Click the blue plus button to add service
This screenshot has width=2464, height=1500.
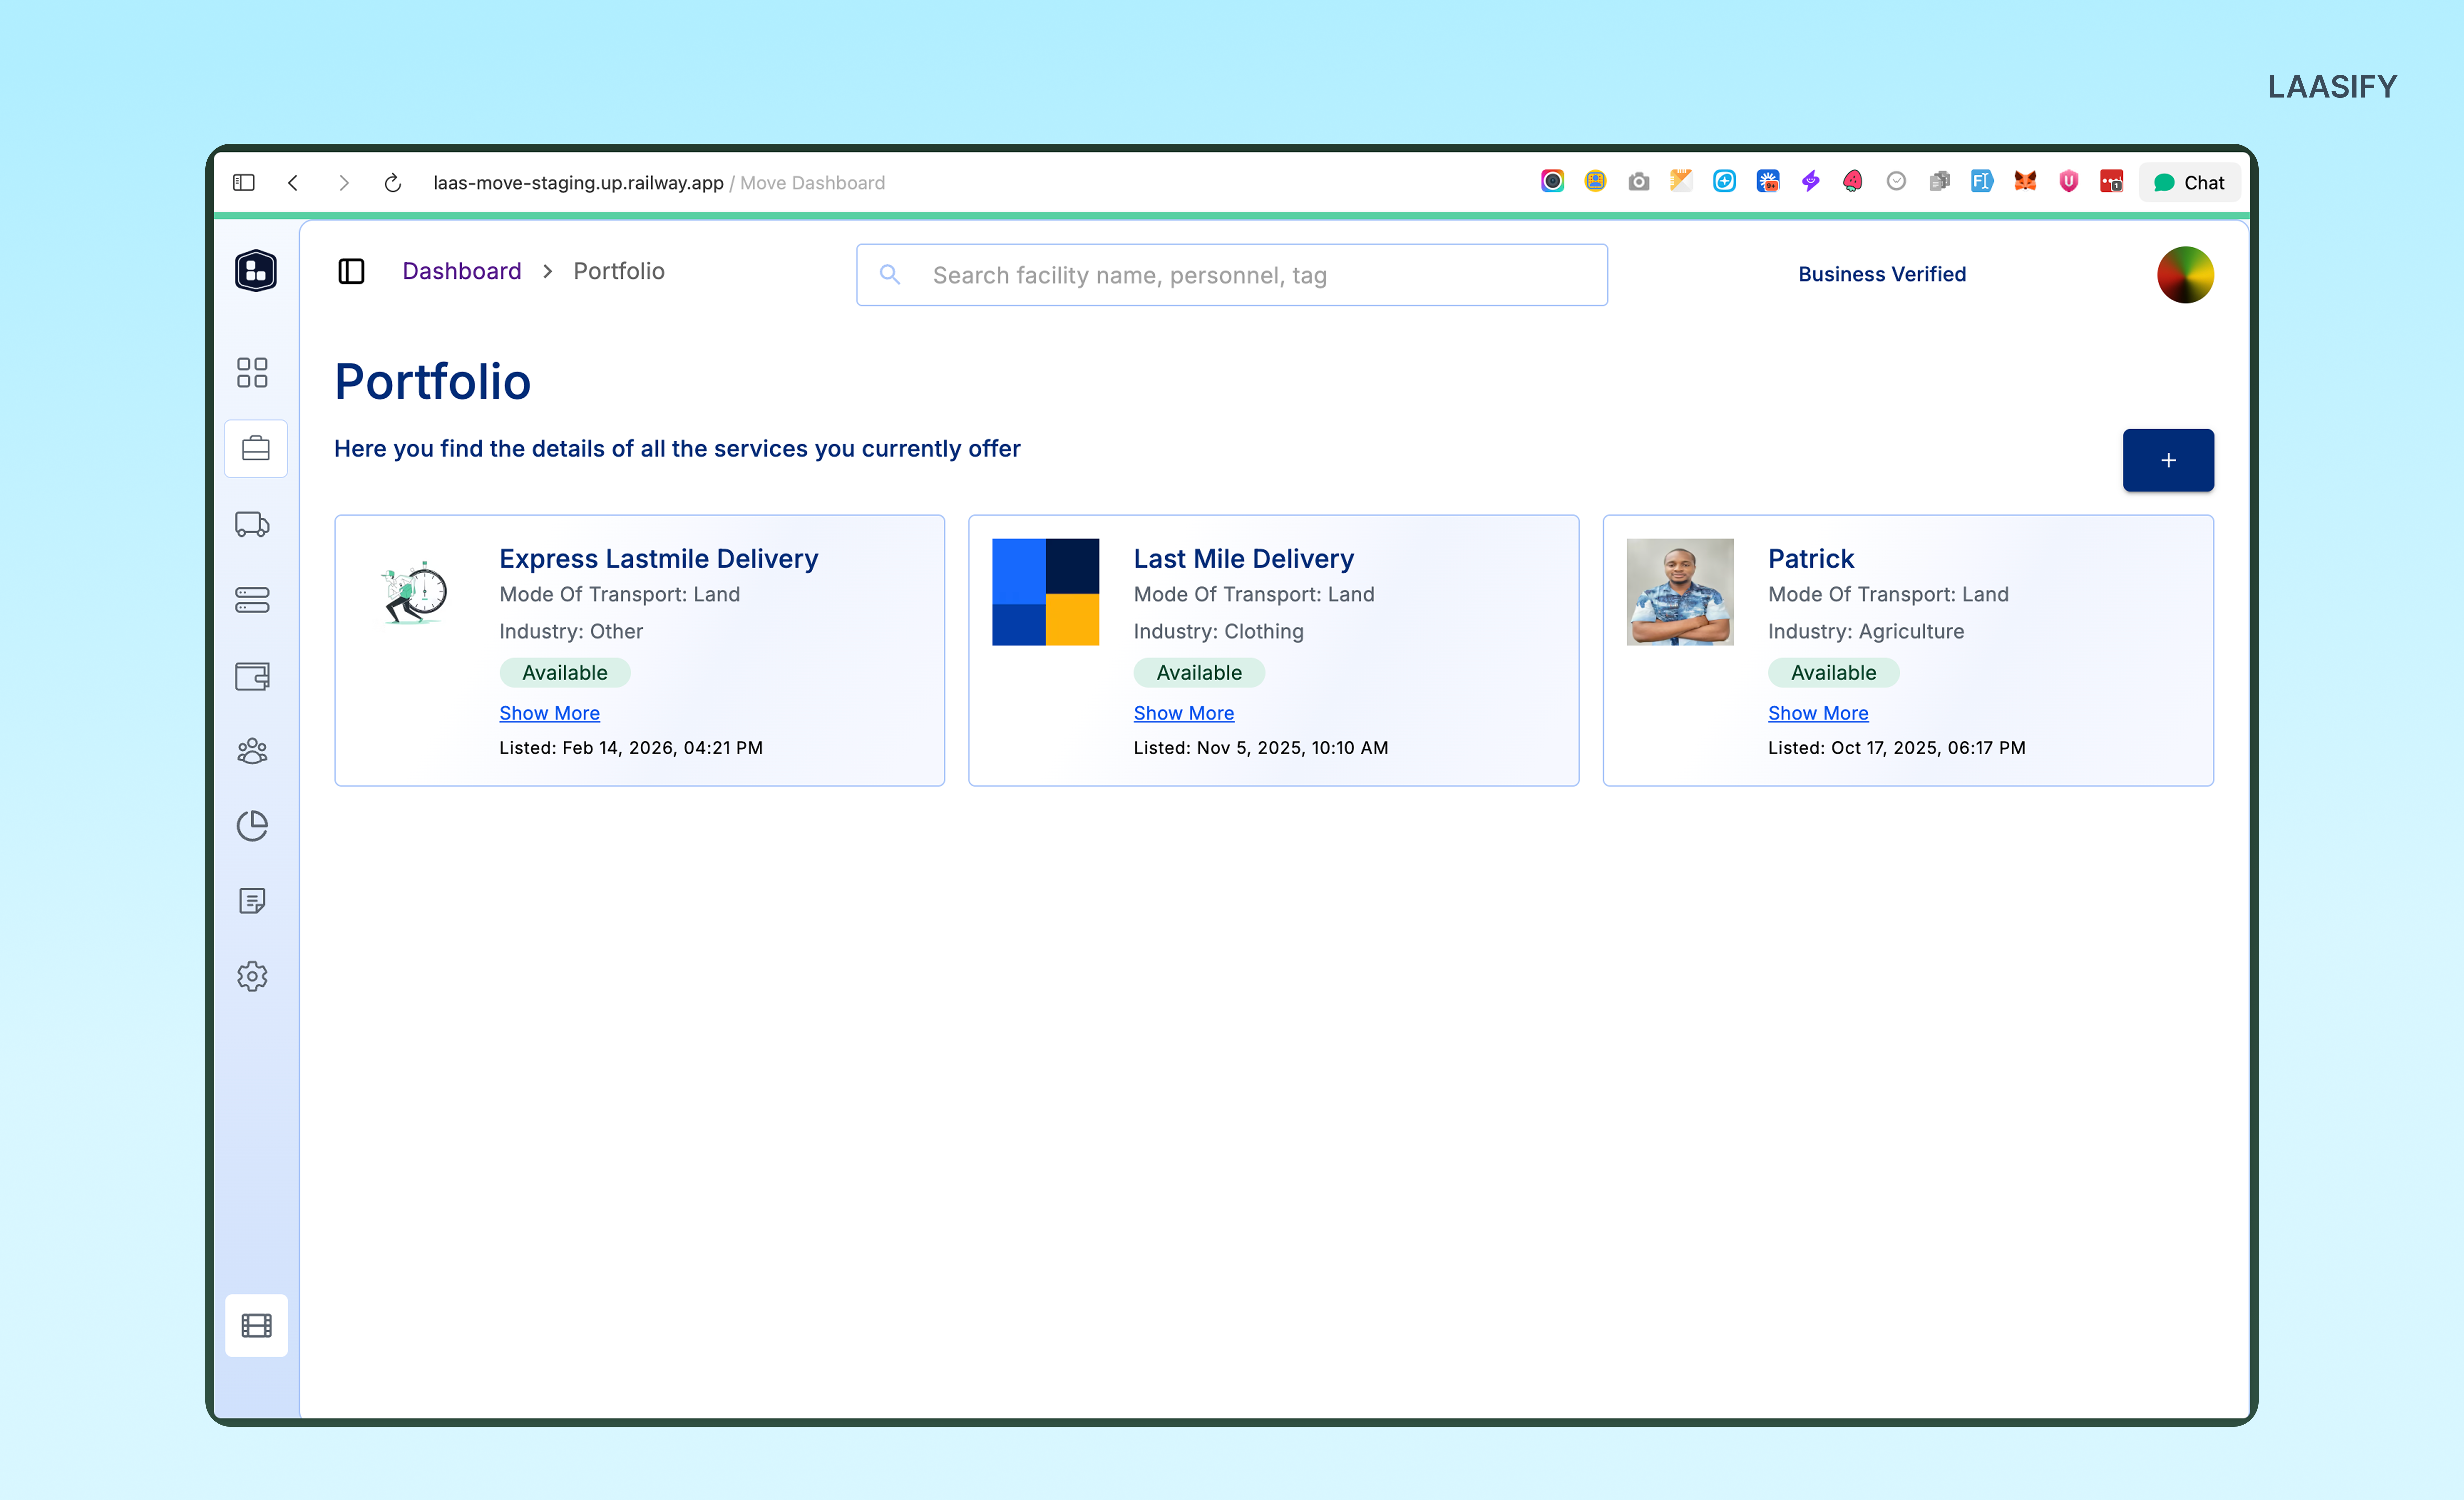point(2168,460)
